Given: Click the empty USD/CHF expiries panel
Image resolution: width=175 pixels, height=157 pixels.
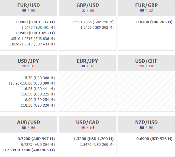Looking at the screenshot, I should coord(146,91).
